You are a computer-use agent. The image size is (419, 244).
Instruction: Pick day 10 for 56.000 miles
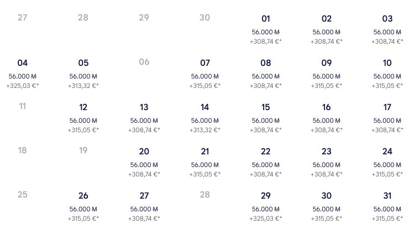387,74
